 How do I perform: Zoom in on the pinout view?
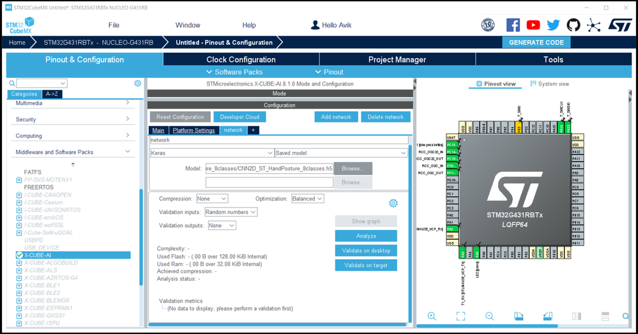click(x=432, y=316)
